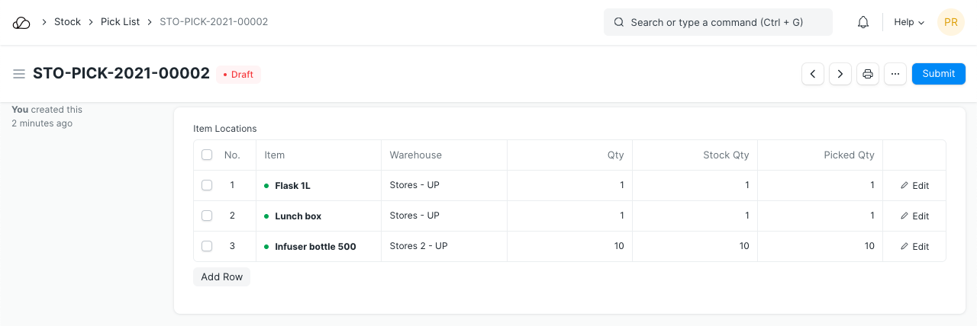The width and height of the screenshot is (977, 326).
Task: Click Picked Qty cell for Infuser bottle
Action: [820, 246]
